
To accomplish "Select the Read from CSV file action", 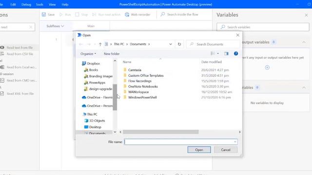I will point(19,54).
